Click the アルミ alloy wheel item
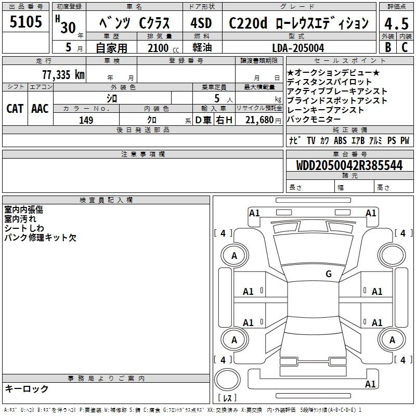Screen dimensions: 416x416 375,140
